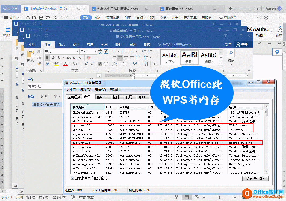Screen dimensions: 286x201
Task: Collapse the Word ribbon chevron
Action: click(249, 70)
